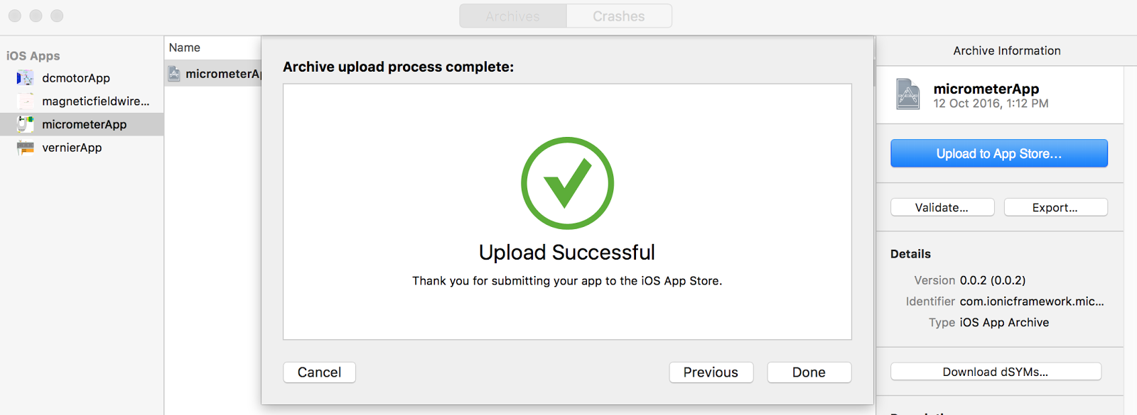Switch to the Crashes tab
This screenshot has height=415, width=1137.
(619, 16)
